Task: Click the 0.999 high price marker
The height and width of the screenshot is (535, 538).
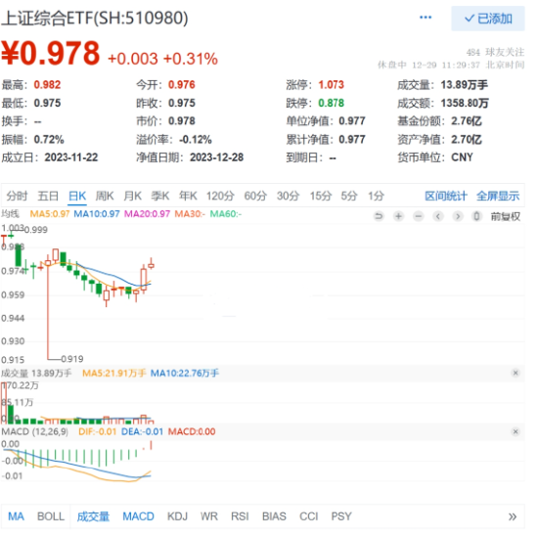Action: [x=35, y=230]
